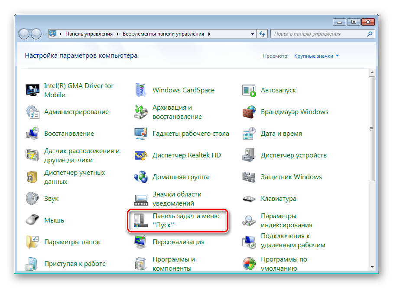
Task: Click the Поиск в панели управления search field
Action: 319,34
